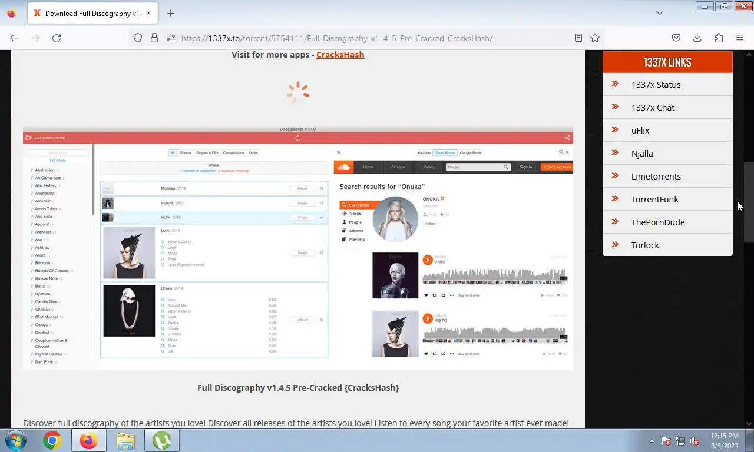Show hidden system tray icons
The image size is (754, 452).
coord(652,441)
